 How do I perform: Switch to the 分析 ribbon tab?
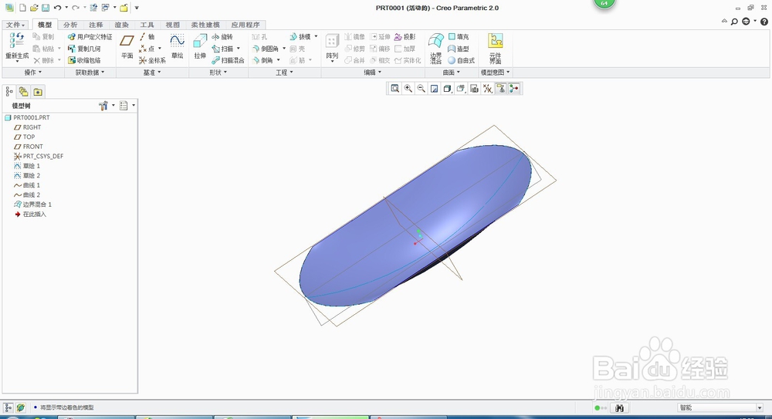click(70, 25)
